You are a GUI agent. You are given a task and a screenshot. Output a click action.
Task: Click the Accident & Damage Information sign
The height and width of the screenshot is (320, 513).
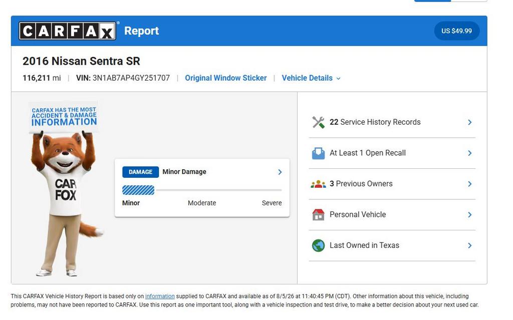point(64,117)
